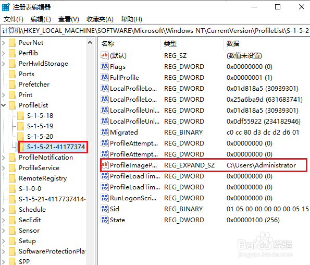310x265 pixels.
Task: Select the Flags value name
Action: point(118,67)
